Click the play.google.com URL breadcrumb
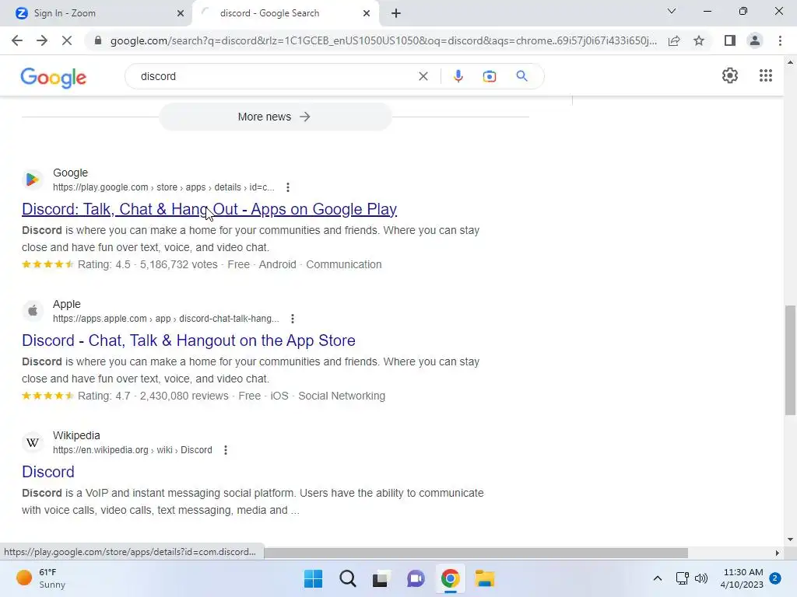This screenshot has height=597, width=797. [x=163, y=187]
